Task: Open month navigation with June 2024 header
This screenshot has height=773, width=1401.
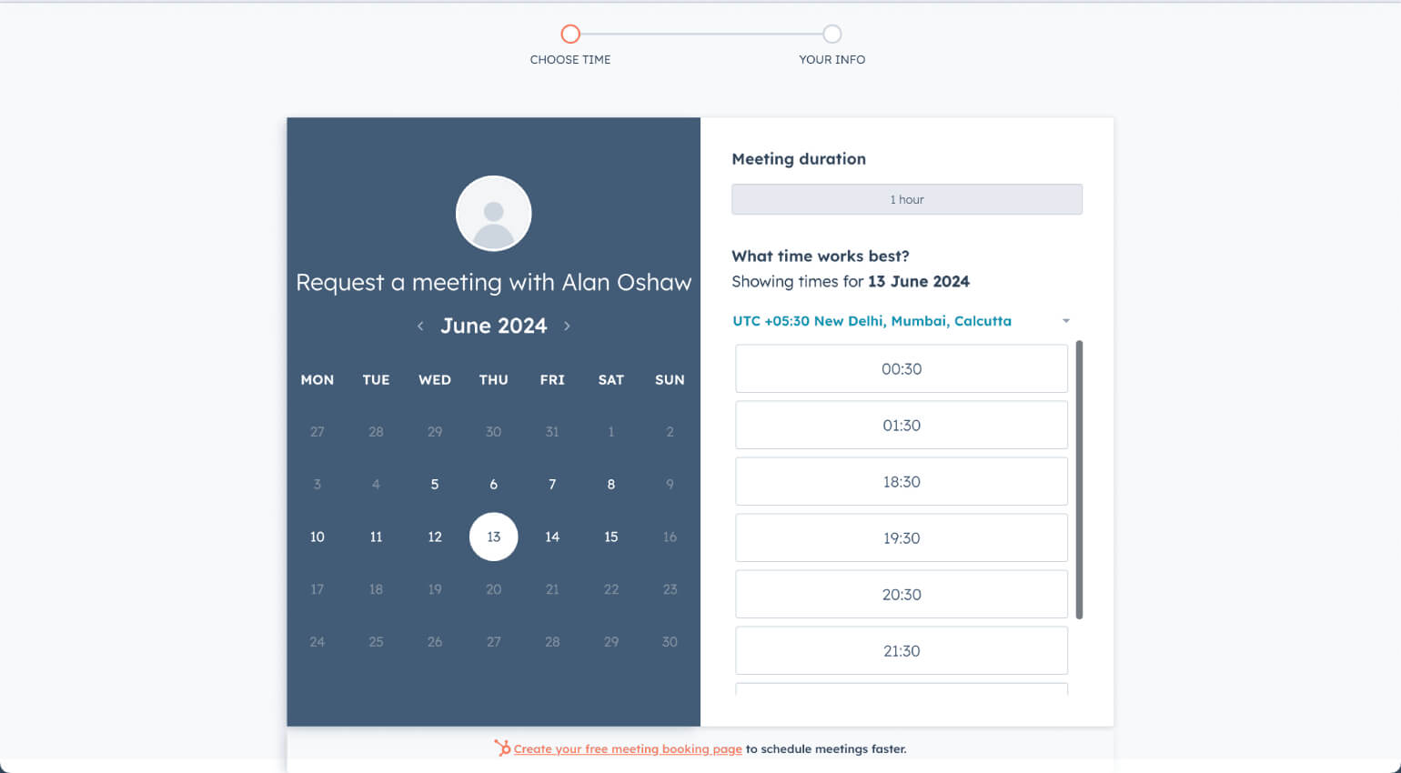Action: click(494, 326)
